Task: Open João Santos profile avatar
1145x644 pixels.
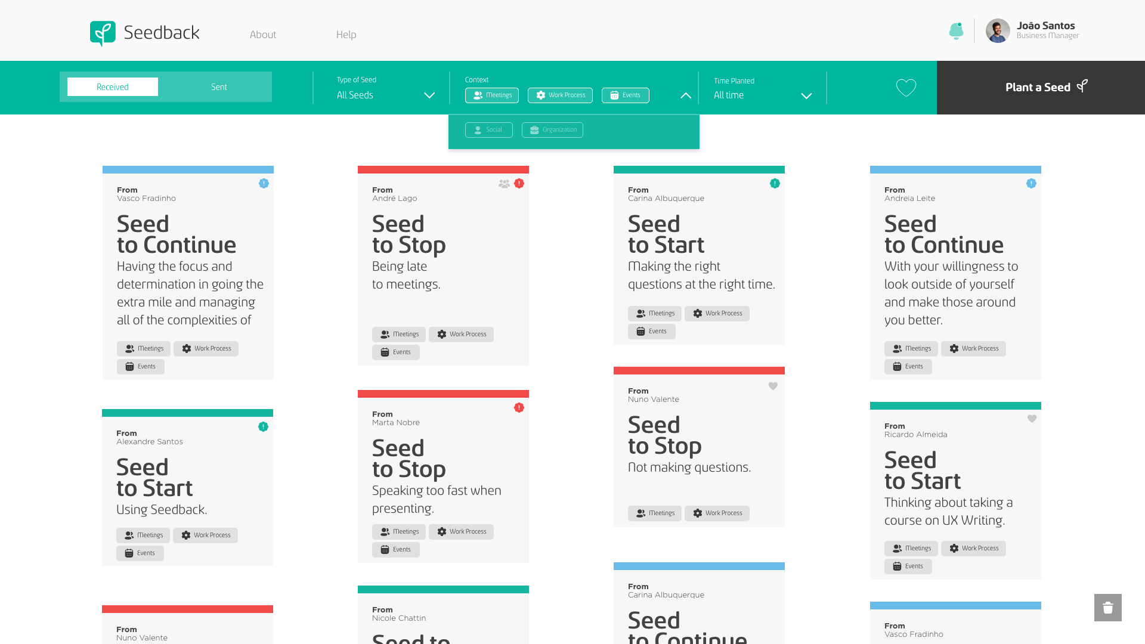Action: pyautogui.click(x=998, y=30)
